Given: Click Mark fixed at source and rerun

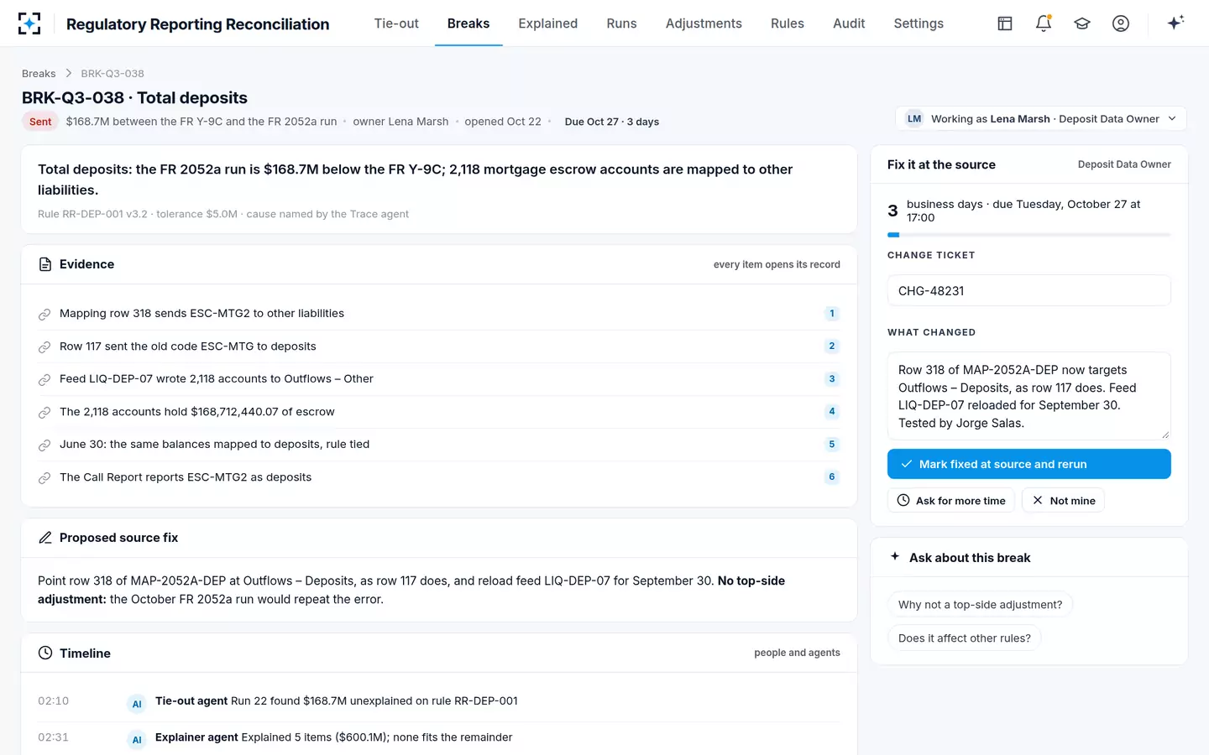Looking at the screenshot, I should click(1029, 464).
